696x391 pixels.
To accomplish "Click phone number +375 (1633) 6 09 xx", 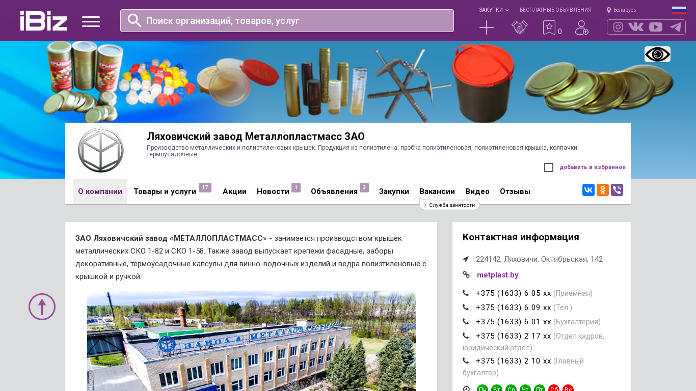I will click(514, 308).
